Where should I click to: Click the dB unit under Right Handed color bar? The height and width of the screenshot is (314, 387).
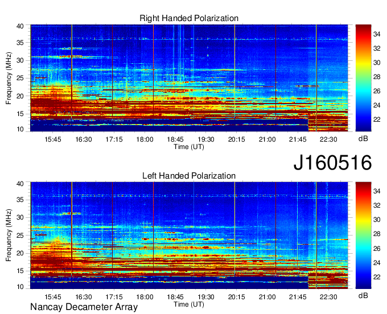pyautogui.click(x=363, y=139)
